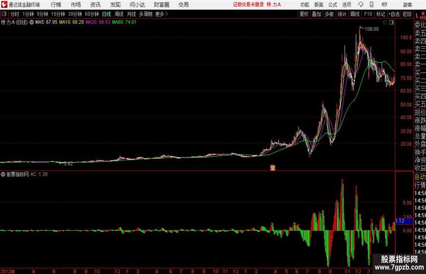This screenshot has height=274, width=426.
Task: Click the 通达信 red logo icon
Action: tap(4, 5)
